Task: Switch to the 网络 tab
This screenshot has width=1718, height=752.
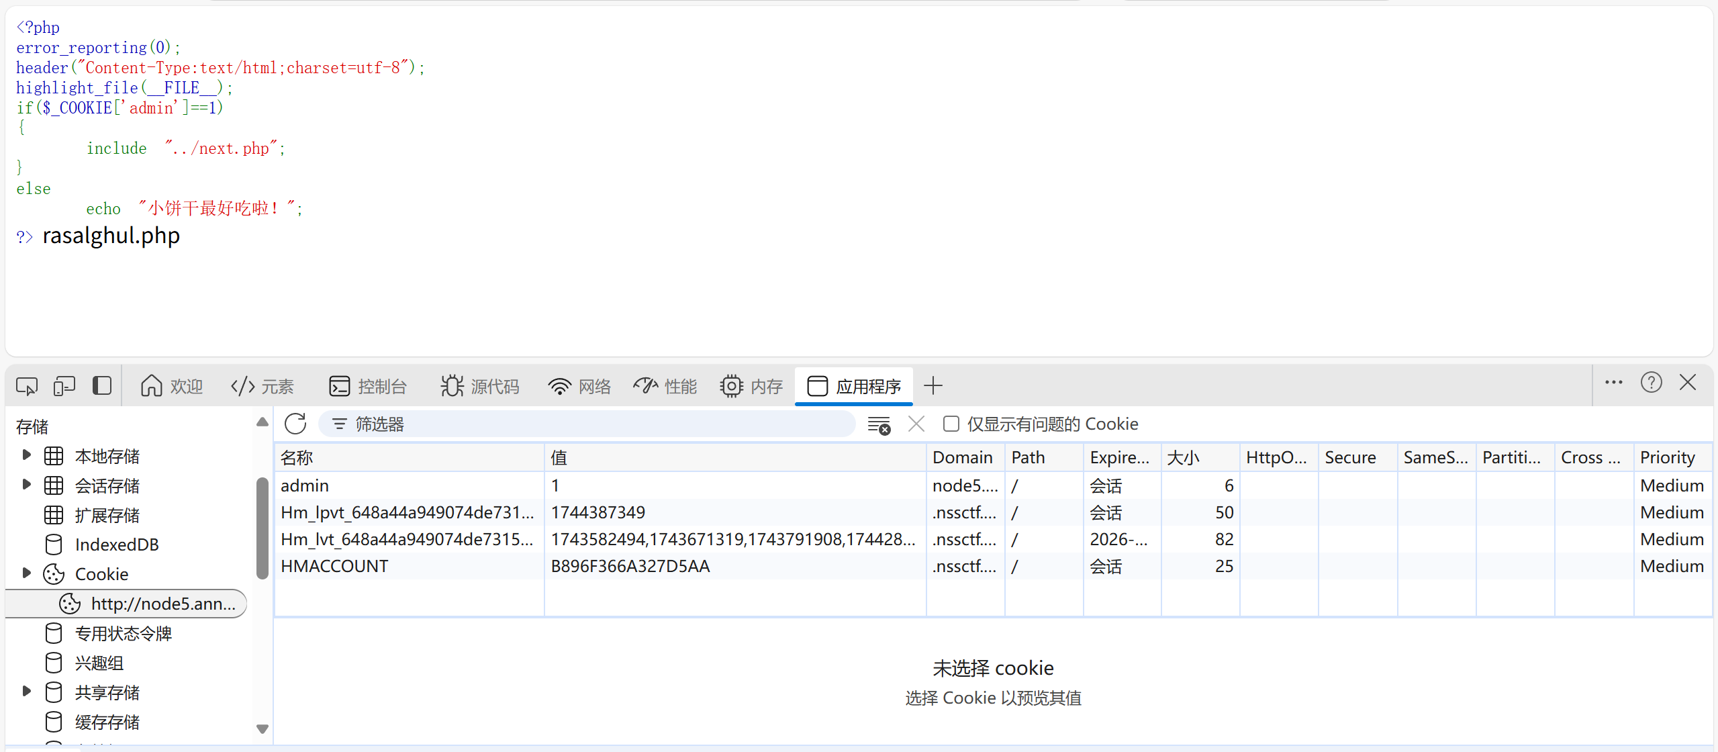Action: 580,386
